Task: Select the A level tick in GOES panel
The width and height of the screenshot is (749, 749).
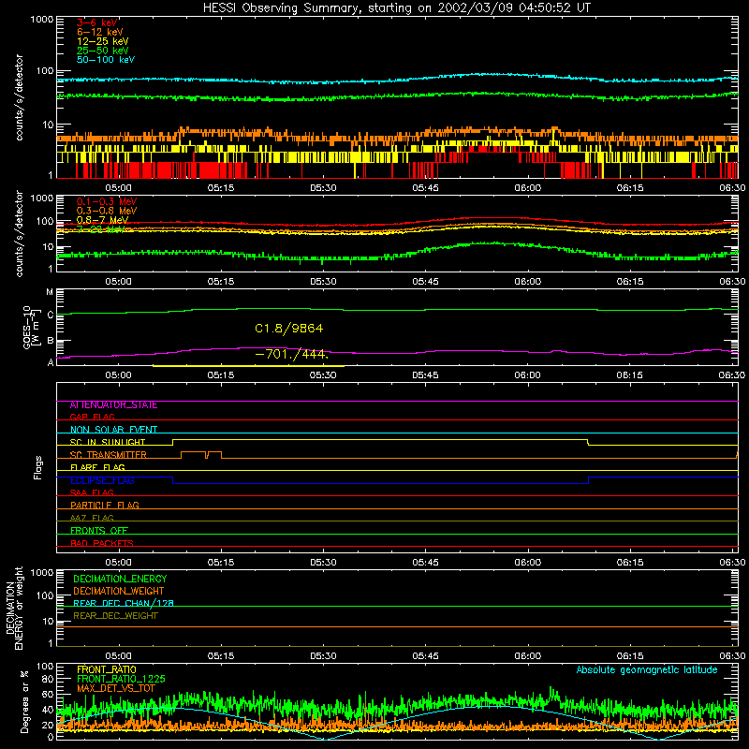Action: point(51,362)
